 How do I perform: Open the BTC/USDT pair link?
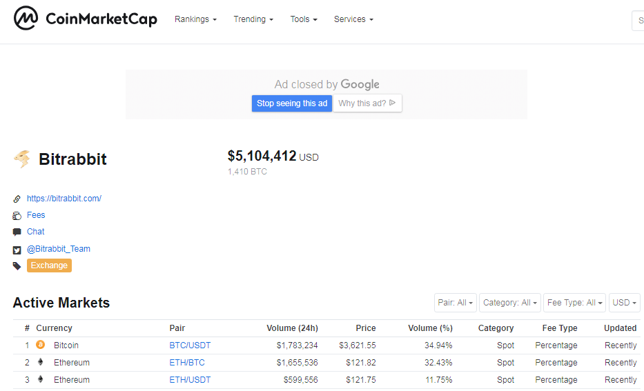[190, 345]
